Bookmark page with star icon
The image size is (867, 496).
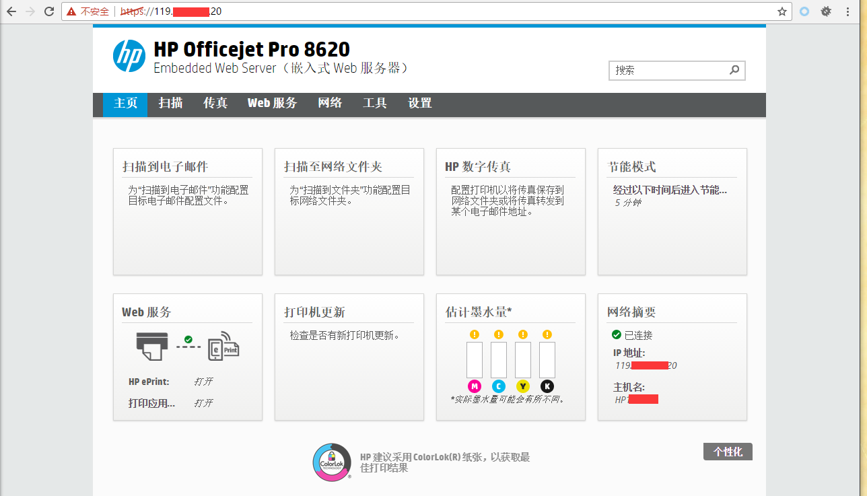(x=782, y=11)
